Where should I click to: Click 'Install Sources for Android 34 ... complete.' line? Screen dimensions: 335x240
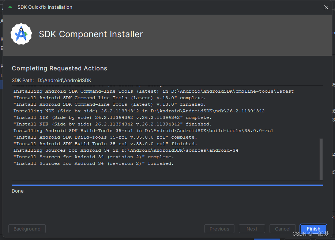[93, 157]
